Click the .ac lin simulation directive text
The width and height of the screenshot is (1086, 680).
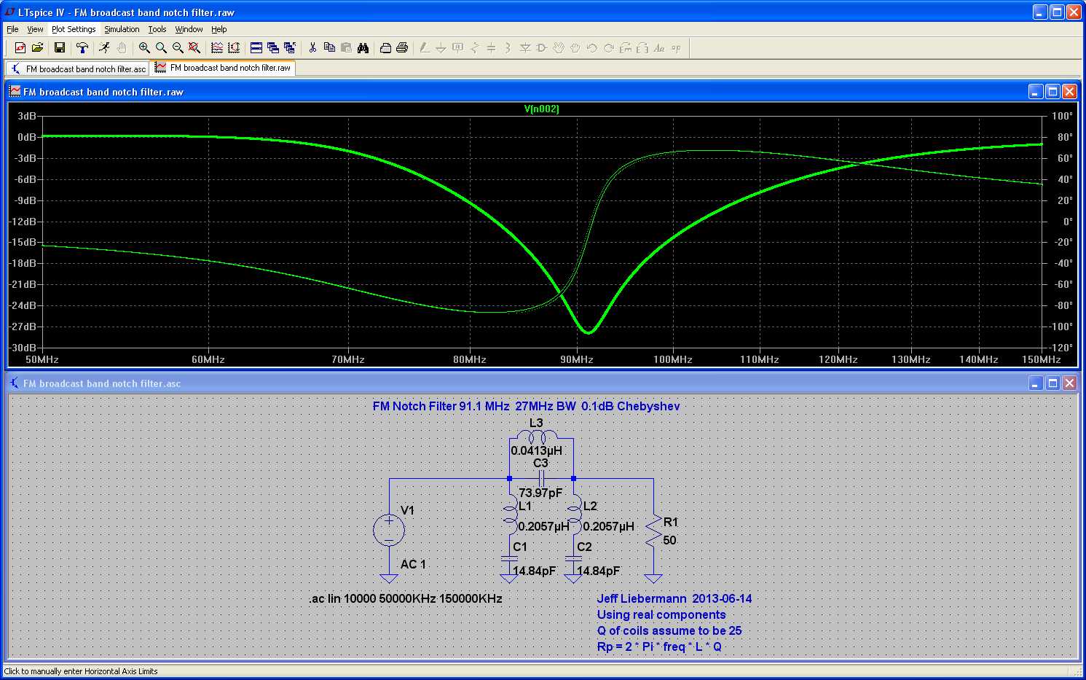[406, 598]
